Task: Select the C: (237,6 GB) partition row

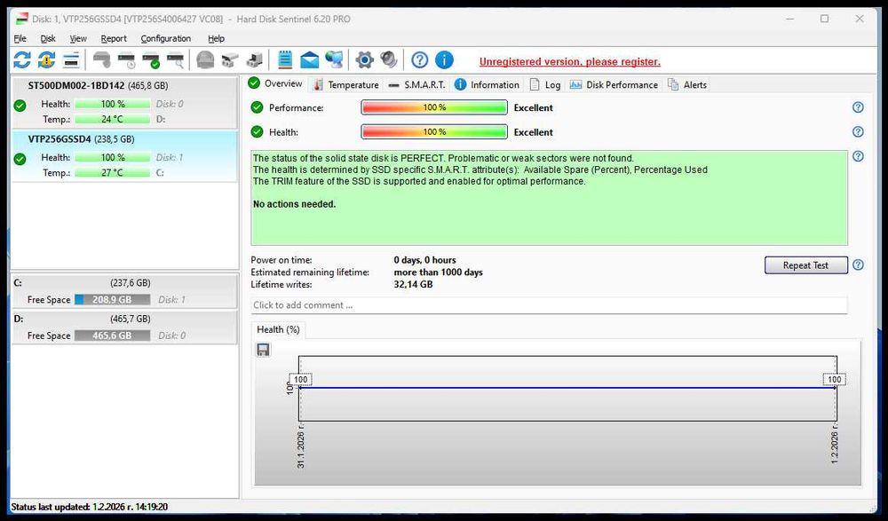Action: coord(124,291)
